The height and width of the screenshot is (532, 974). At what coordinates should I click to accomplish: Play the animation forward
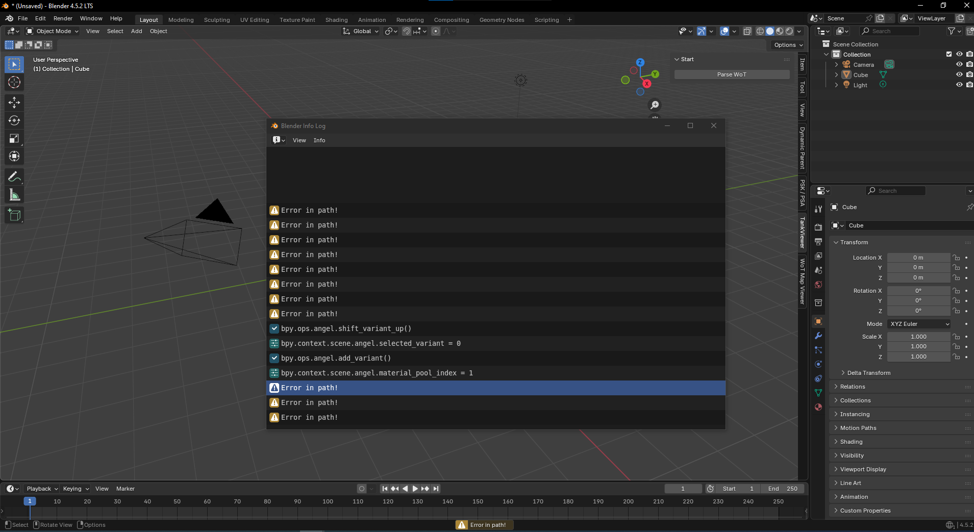pyautogui.click(x=415, y=489)
